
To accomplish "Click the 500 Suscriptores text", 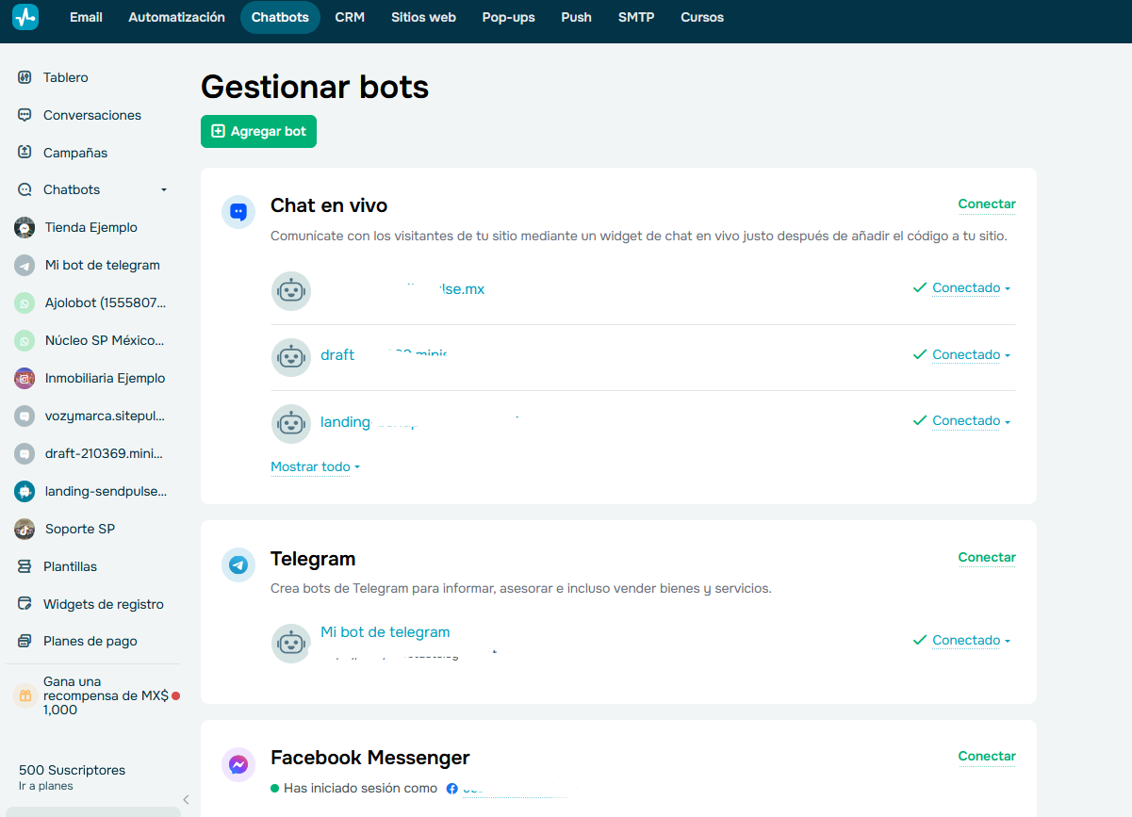I will pos(72,770).
